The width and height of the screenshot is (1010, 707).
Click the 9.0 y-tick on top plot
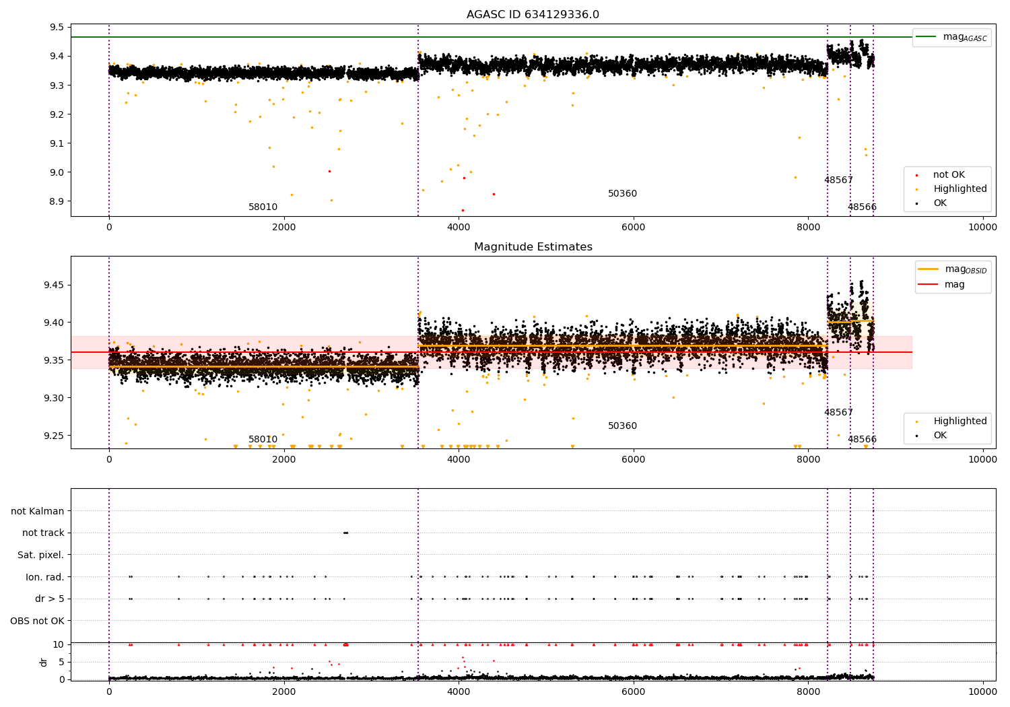(x=57, y=172)
